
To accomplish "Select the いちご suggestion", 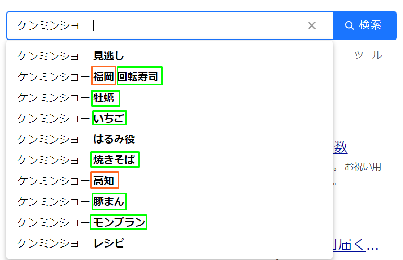I will coord(109,119).
